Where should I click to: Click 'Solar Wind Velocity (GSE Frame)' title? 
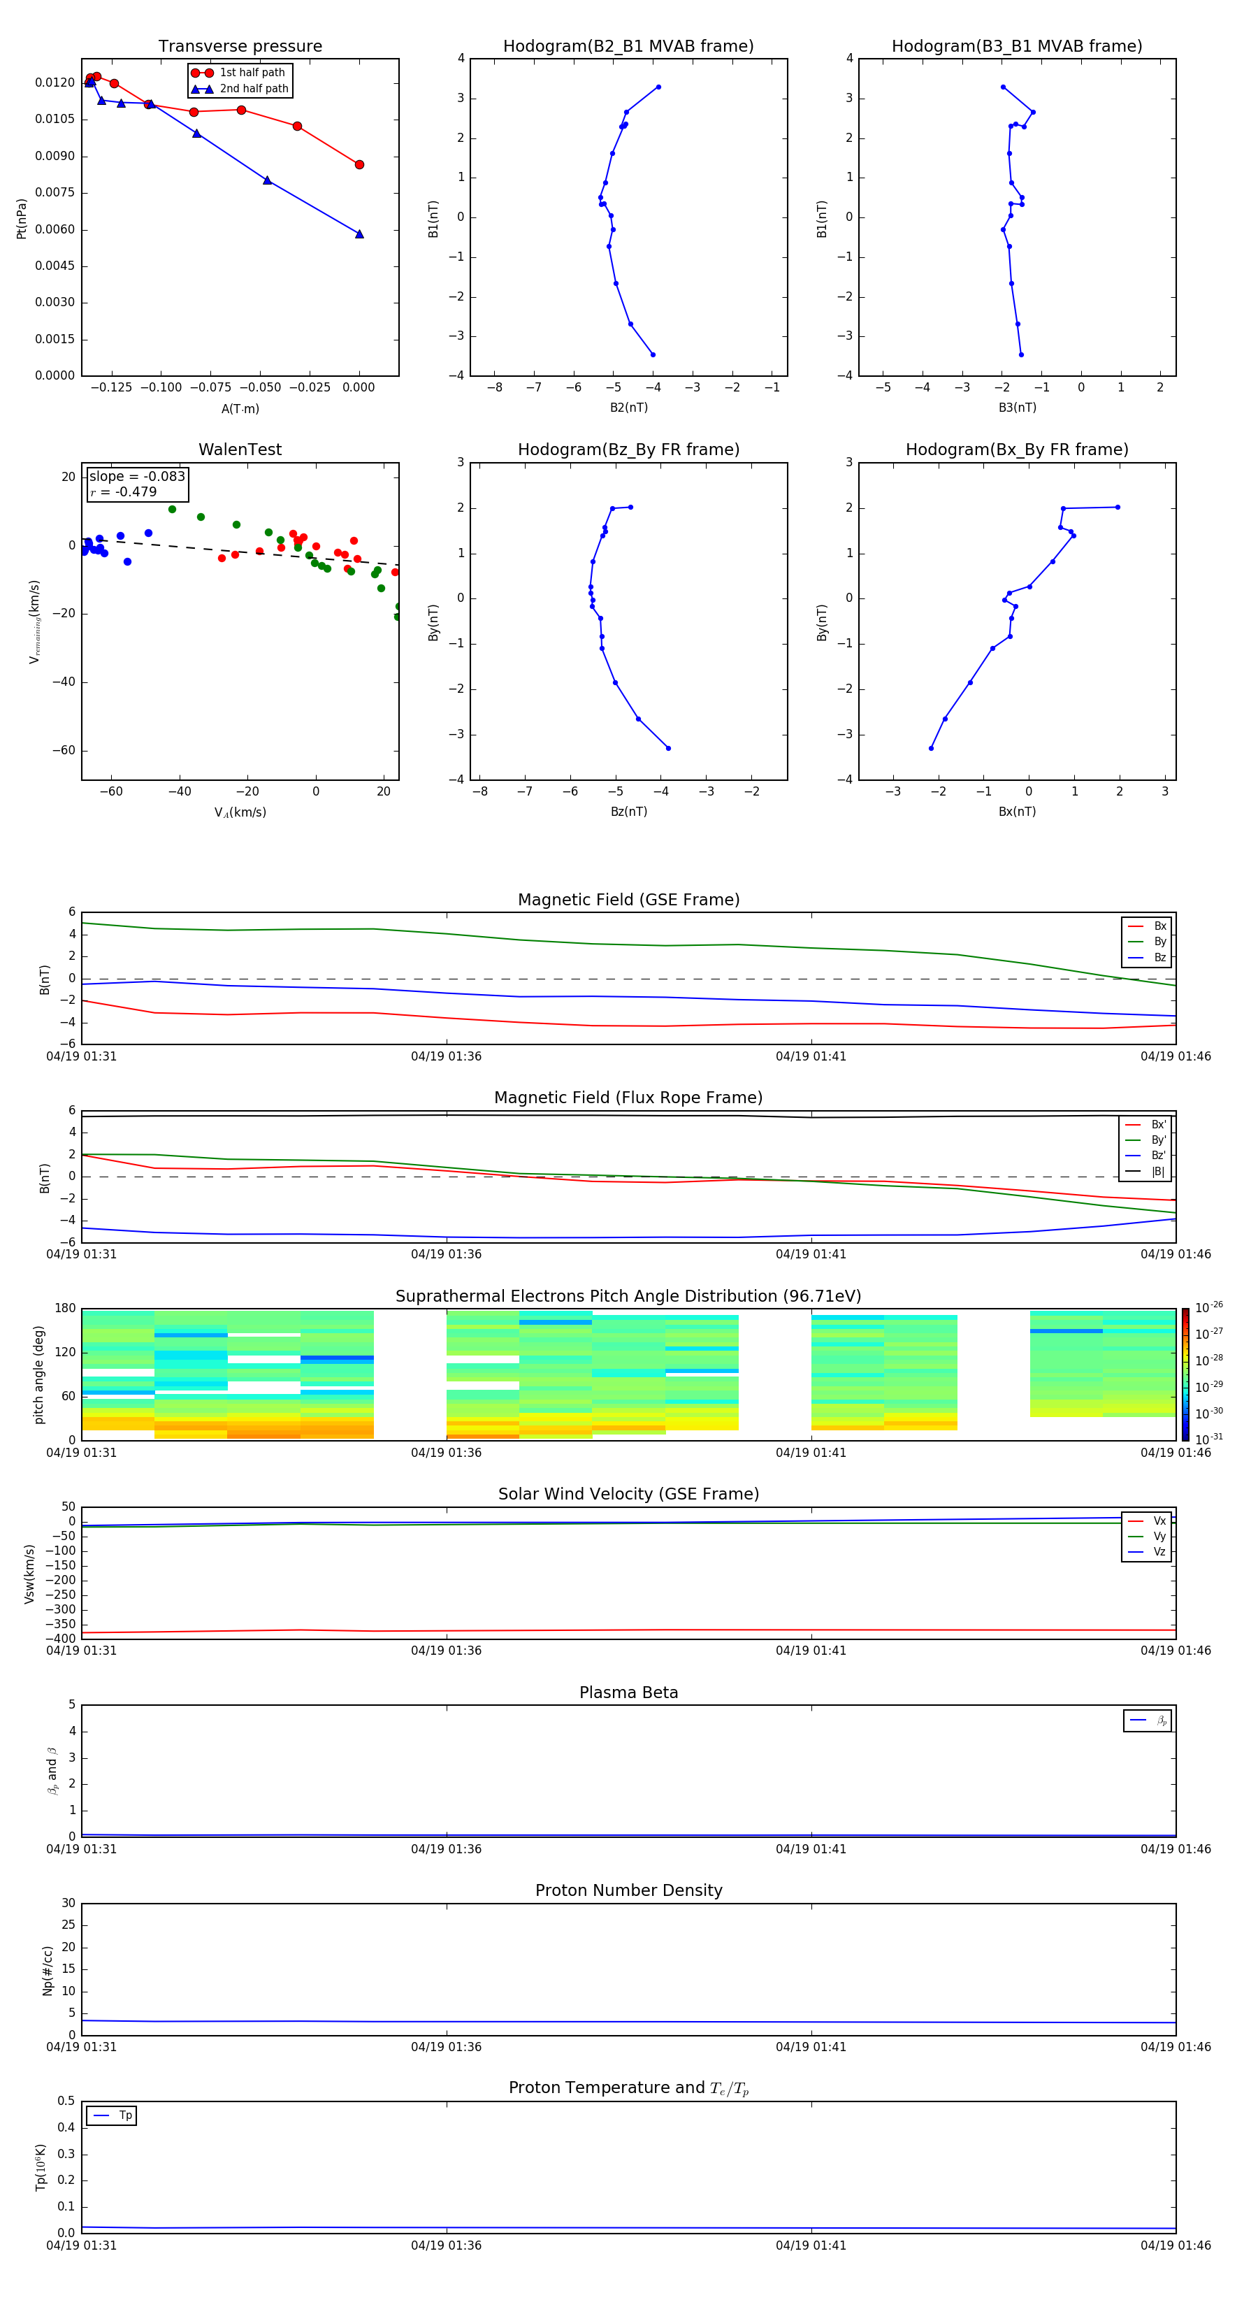point(628,1494)
